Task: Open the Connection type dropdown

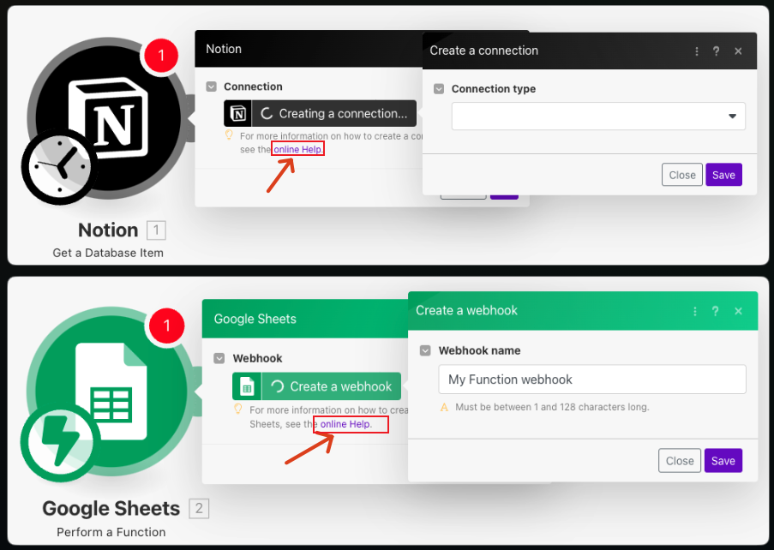Action: pyautogui.click(x=598, y=117)
